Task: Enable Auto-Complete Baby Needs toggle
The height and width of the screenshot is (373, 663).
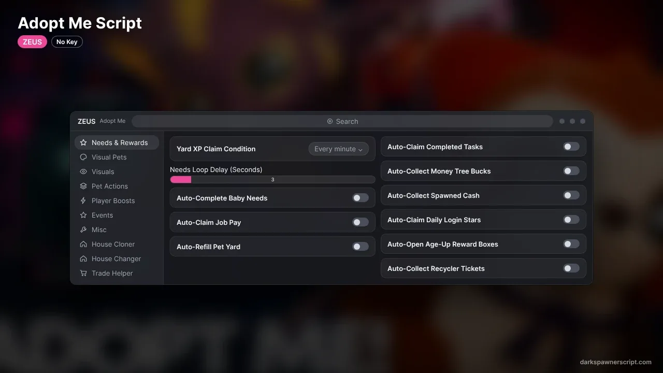Action: tap(361, 198)
